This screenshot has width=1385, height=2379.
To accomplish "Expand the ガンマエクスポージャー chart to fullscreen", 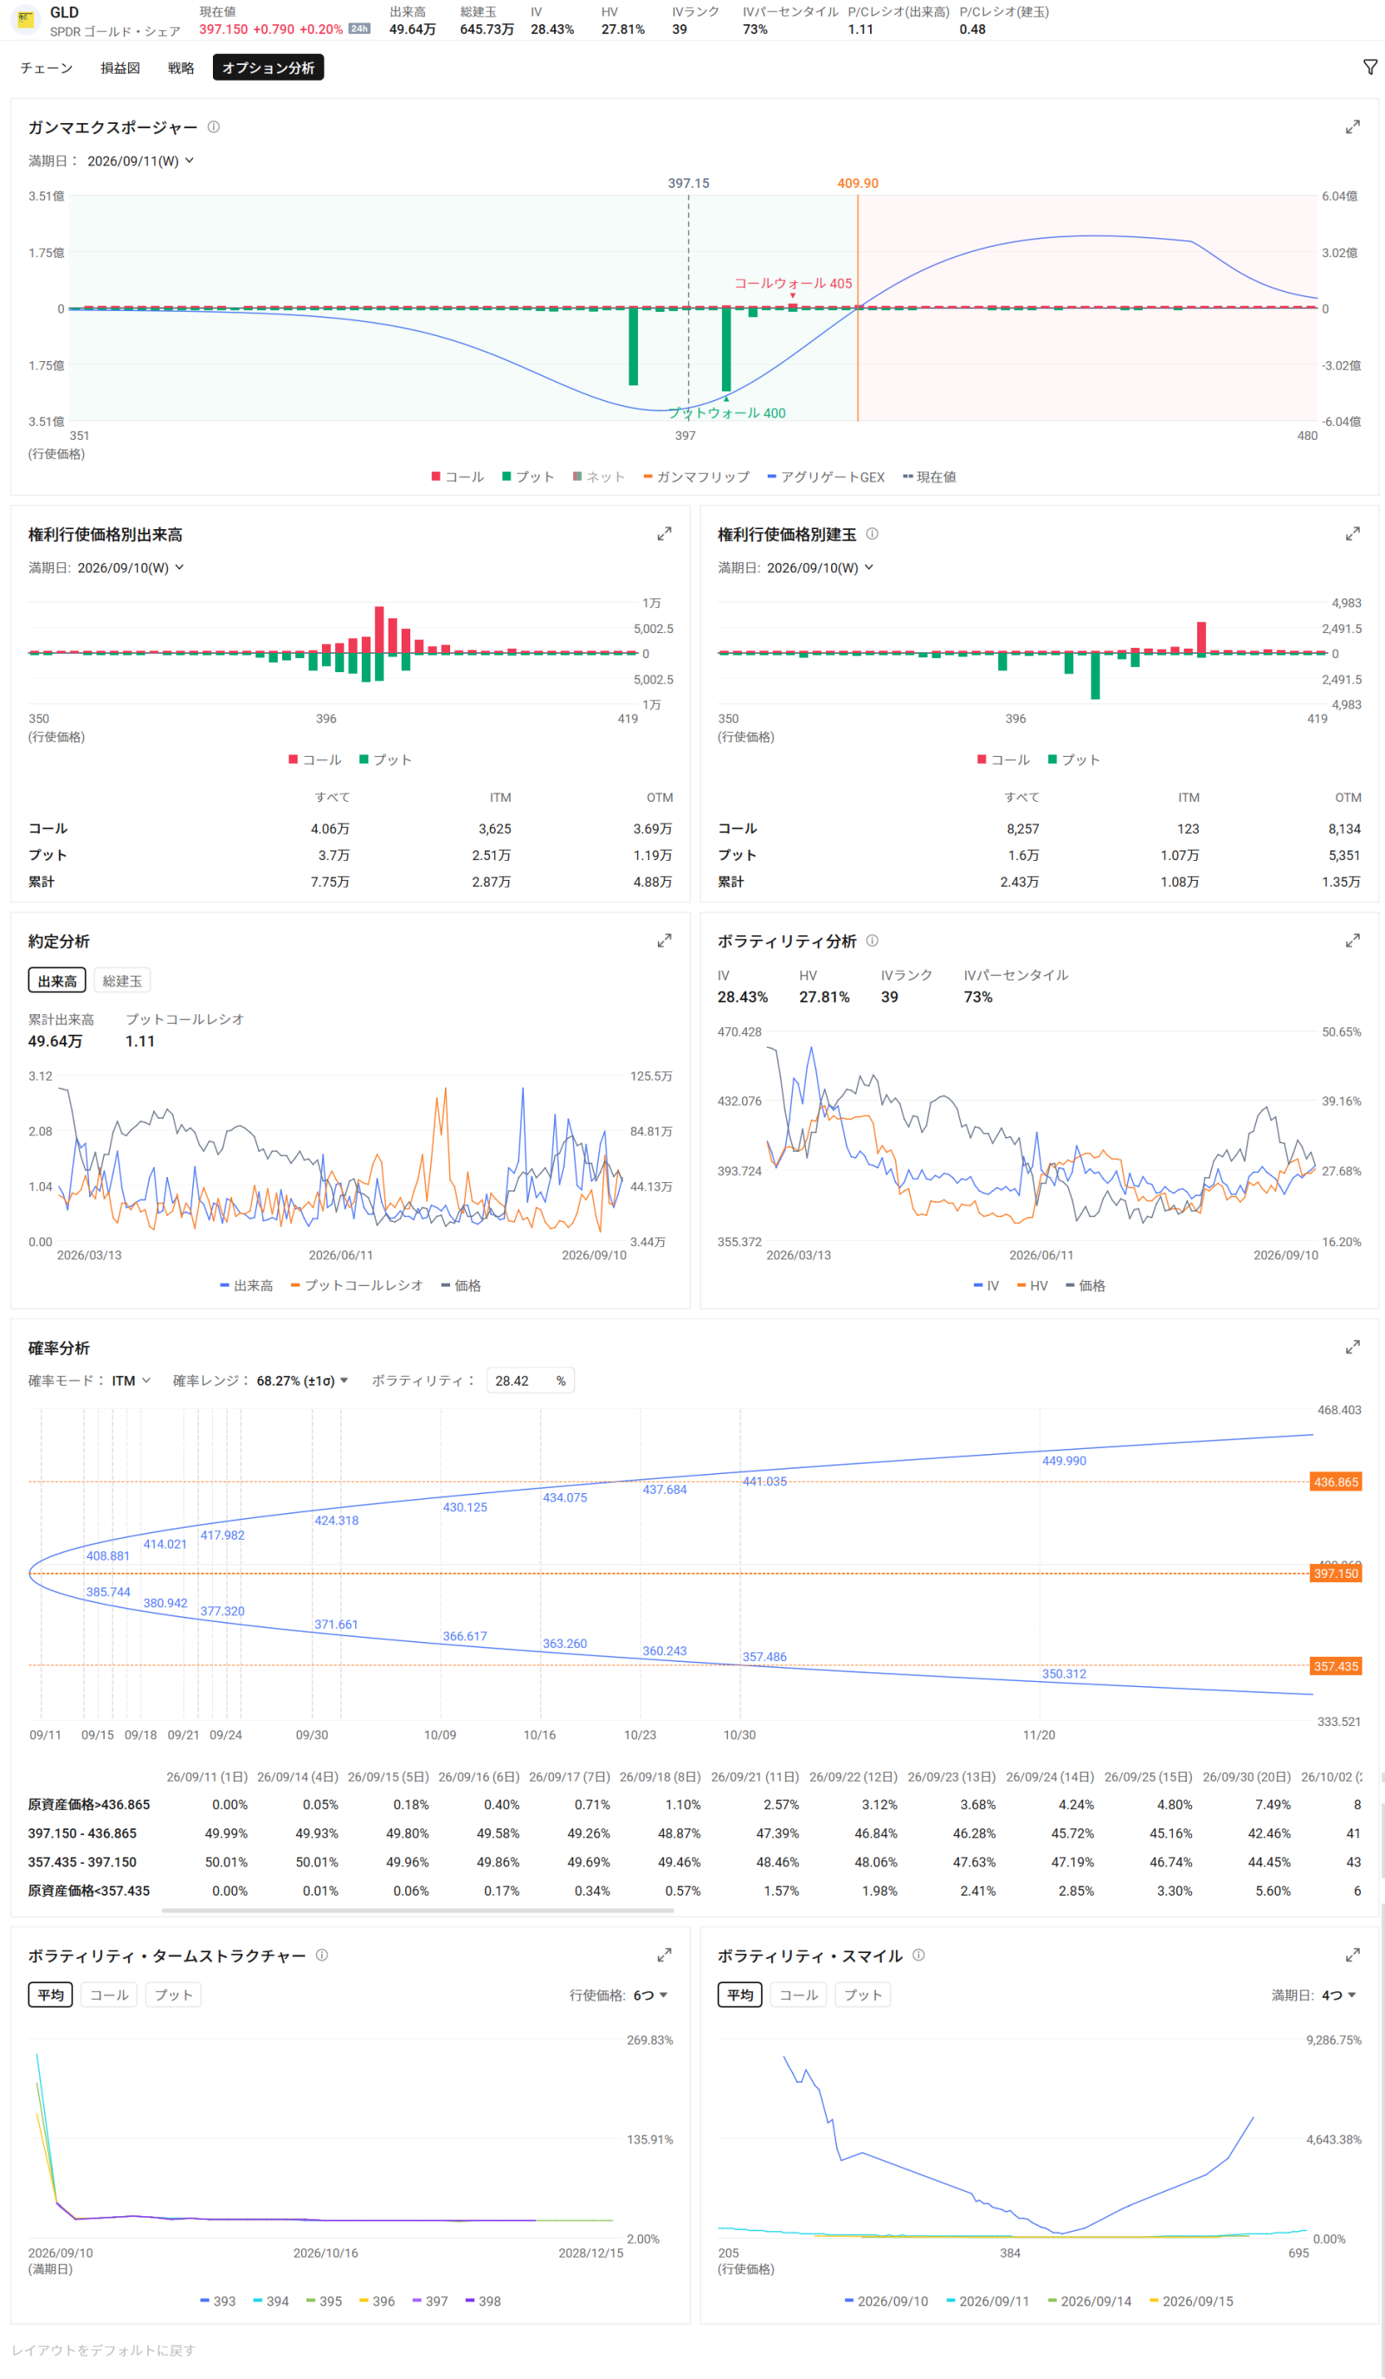I will [x=1352, y=126].
